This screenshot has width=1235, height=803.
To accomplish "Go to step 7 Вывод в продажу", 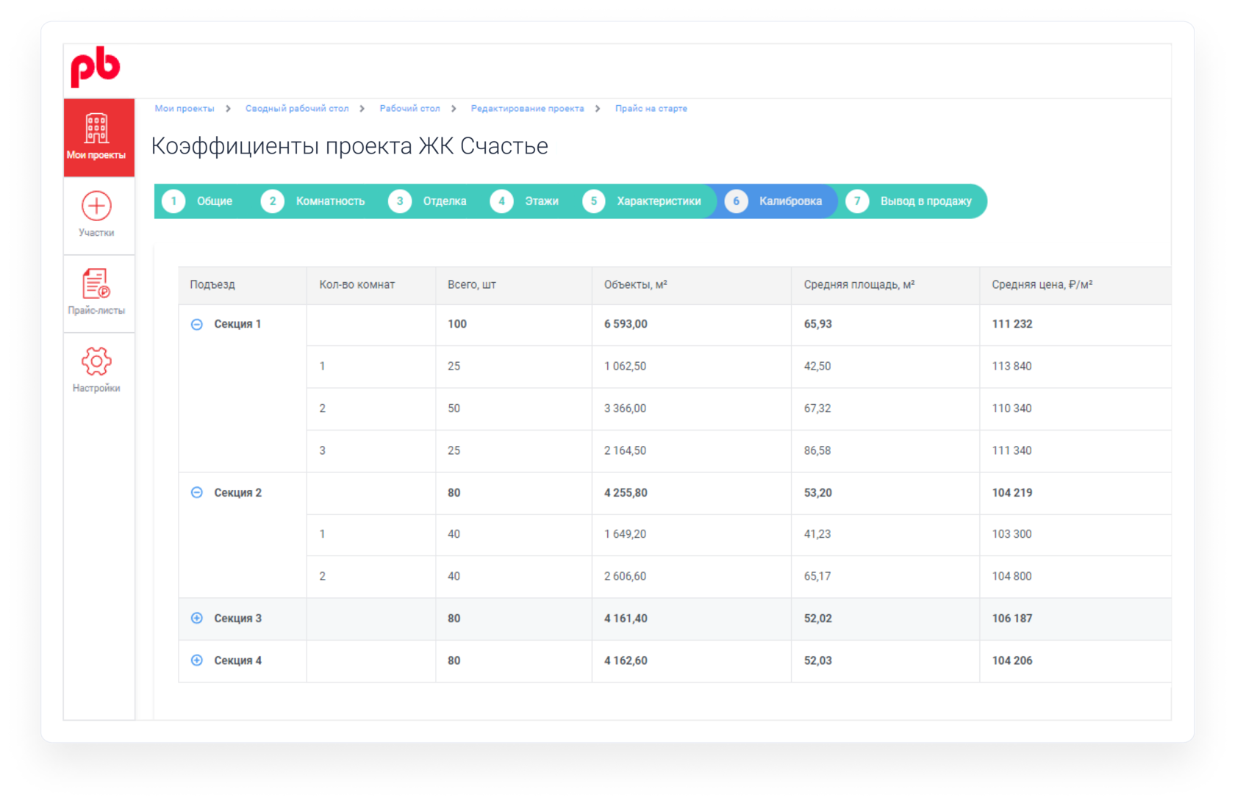I will tap(909, 201).
